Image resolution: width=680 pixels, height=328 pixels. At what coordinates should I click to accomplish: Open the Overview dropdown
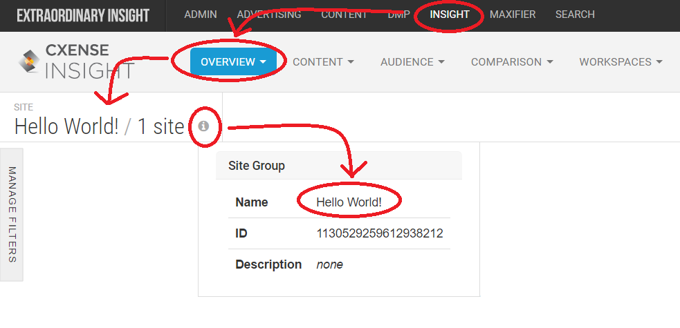233,62
